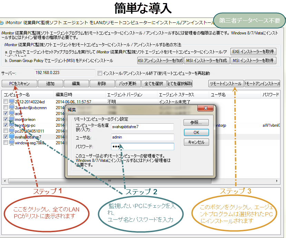Confirm 編集 dialog with OK

point(196,132)
